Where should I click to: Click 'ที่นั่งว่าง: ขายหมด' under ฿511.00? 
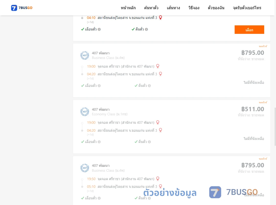tap(251, 115)
